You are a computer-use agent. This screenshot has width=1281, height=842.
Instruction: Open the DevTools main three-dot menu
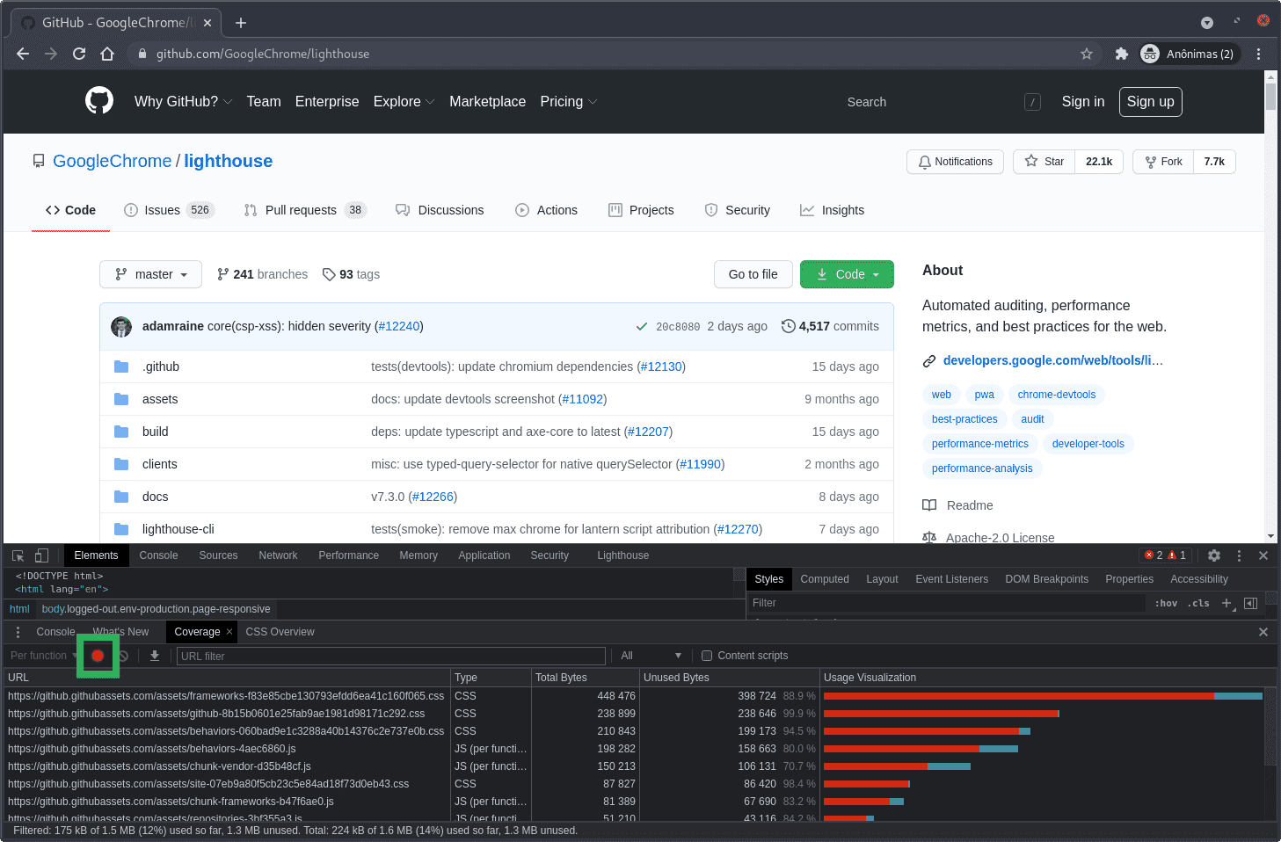click(x=1239, y=555)
